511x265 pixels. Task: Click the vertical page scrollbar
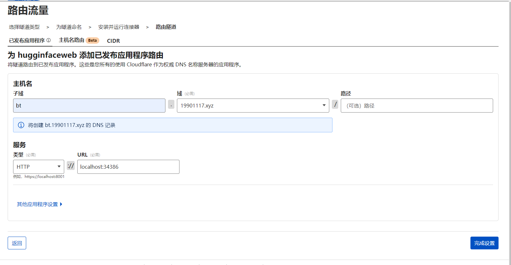(x=510, y=128)
